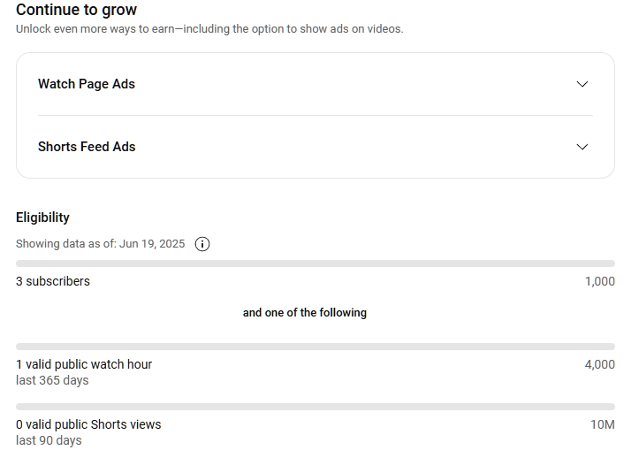Click 'Showing data as of: Jun 19, 2025'
This screenshot has width=639, height=473.
(x=100, y=244)
